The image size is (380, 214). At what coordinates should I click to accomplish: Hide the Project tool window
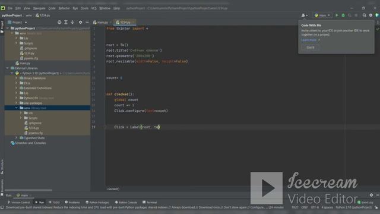[87, 22]
